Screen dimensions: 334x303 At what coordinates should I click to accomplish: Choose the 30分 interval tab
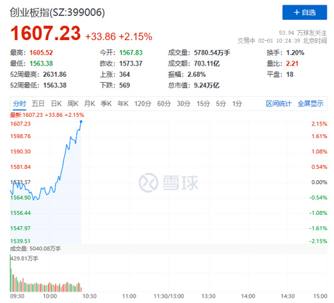pos(184,103)
